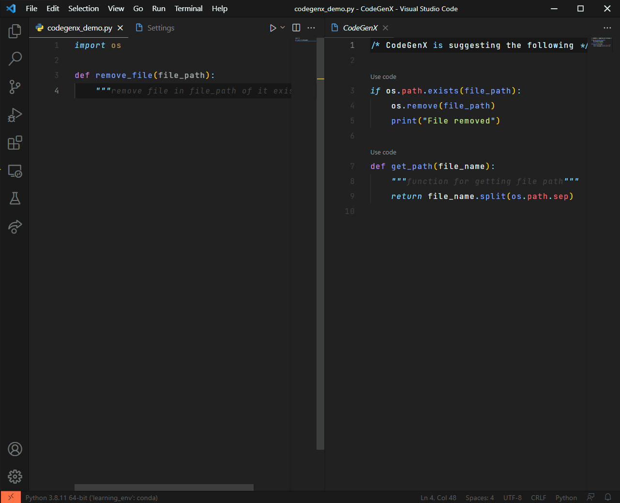Switch to the codegenx_demo.py tab

[79, 28]
